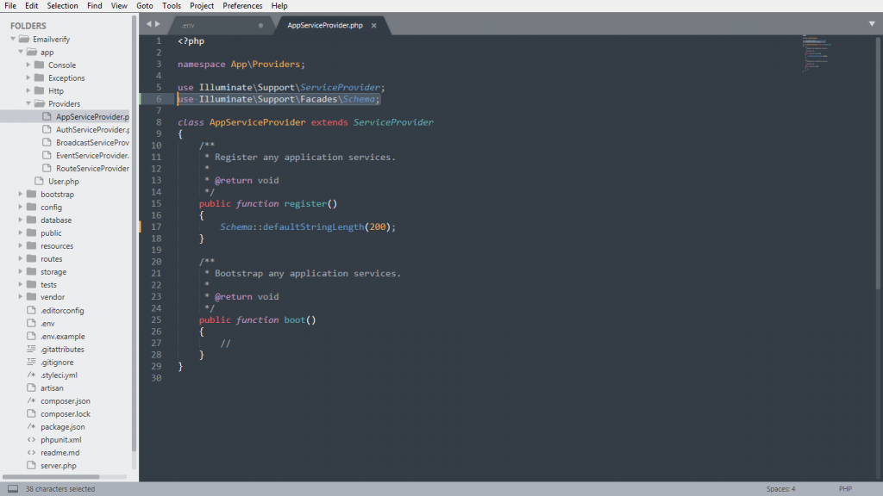Click PHP syntax selector in status bar
This screenshot has height=496, width=883.
click(845, 489)
